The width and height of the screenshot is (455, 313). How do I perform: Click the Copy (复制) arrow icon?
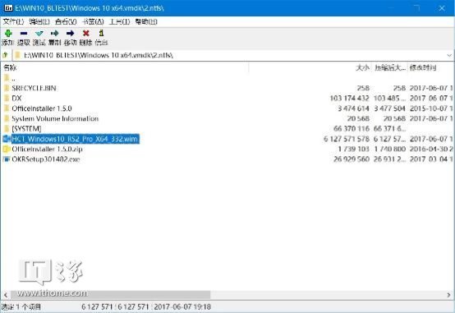click(x=54, y=33)
